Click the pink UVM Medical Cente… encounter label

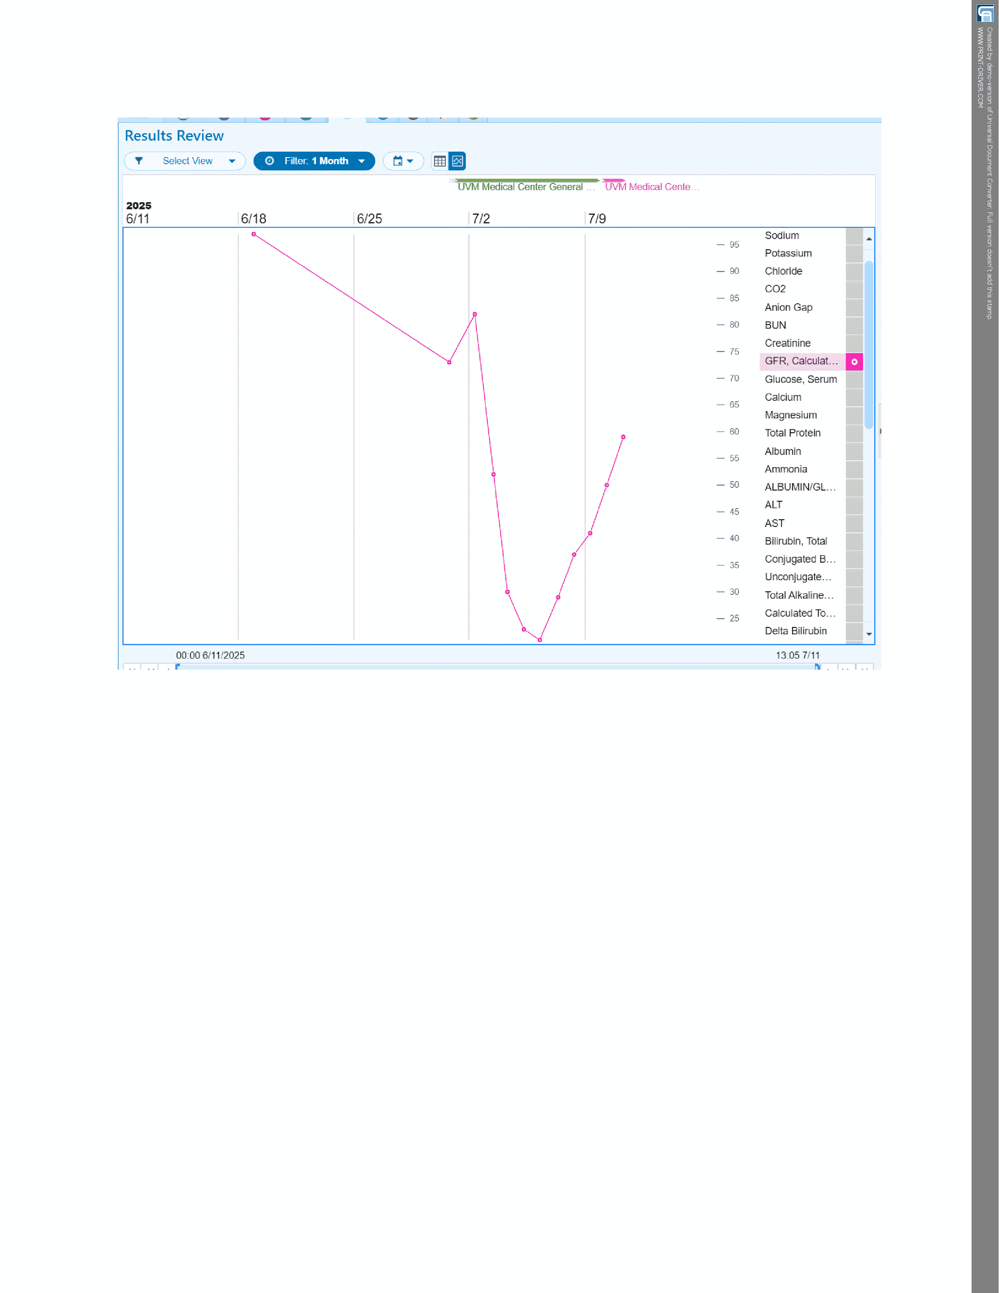[x=652, y=187]
